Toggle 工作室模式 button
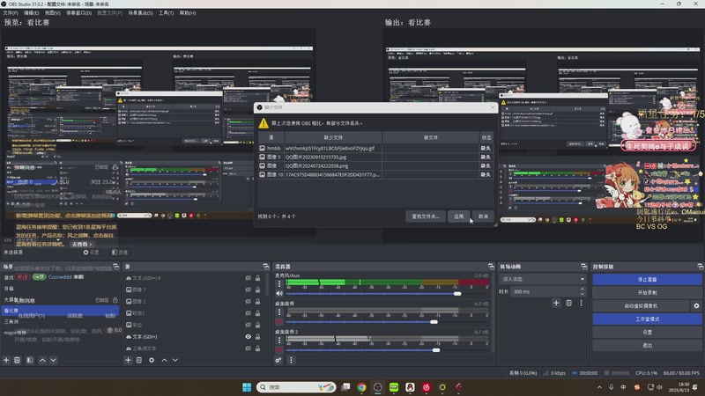The width and height of the screenshot is (705, 396). (x=647, y=319)
